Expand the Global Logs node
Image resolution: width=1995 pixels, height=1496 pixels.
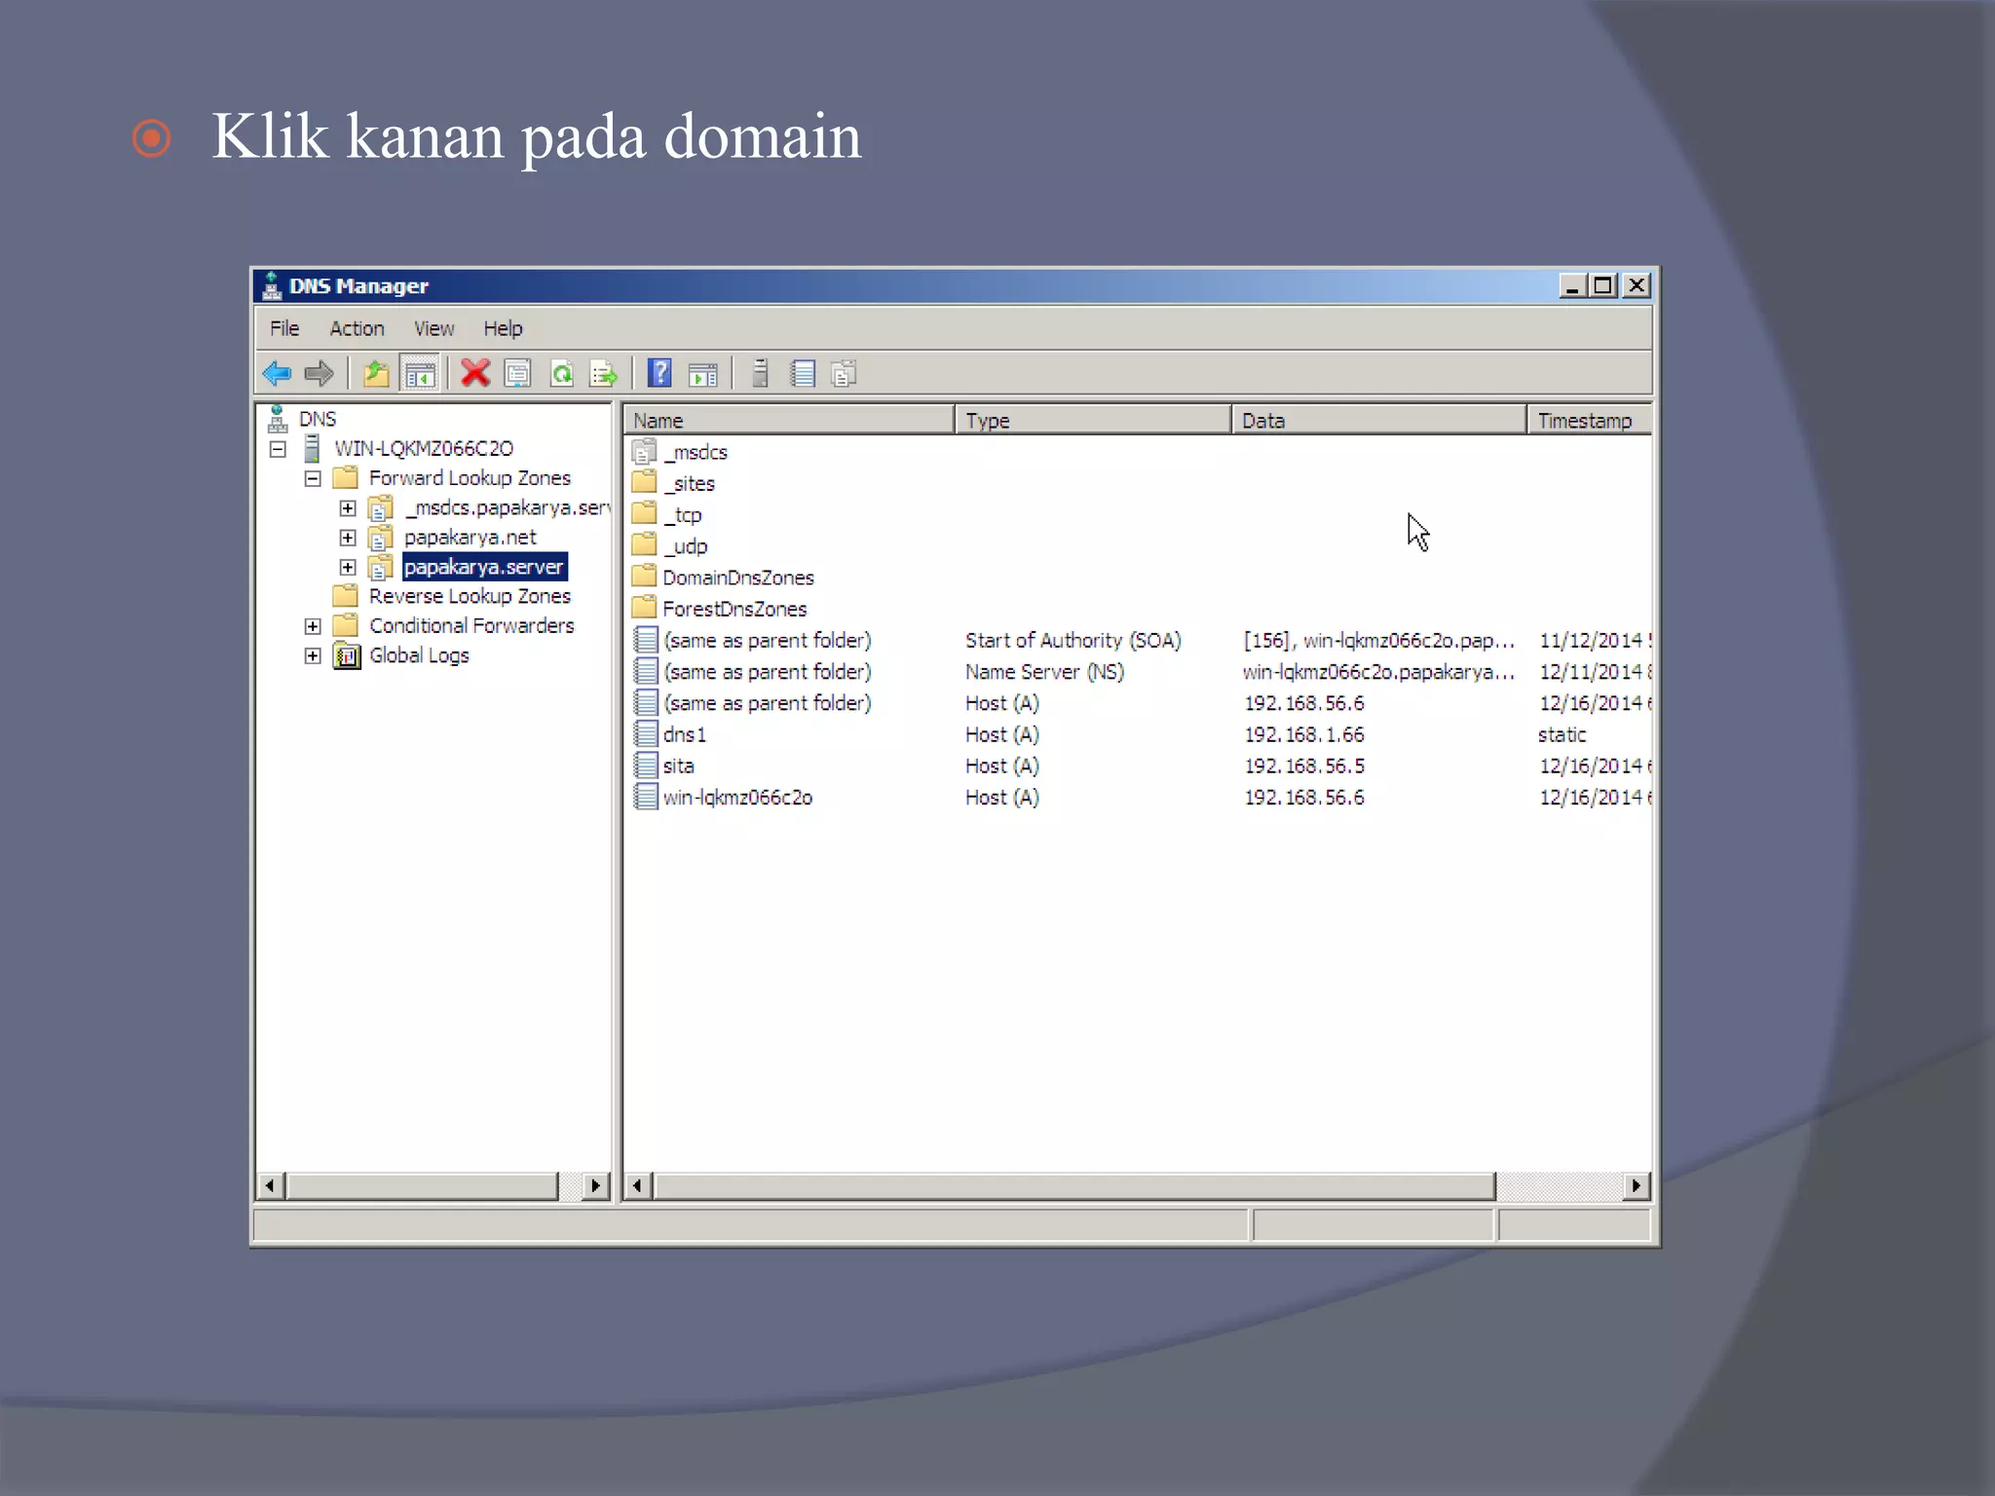tap(313, 655)
